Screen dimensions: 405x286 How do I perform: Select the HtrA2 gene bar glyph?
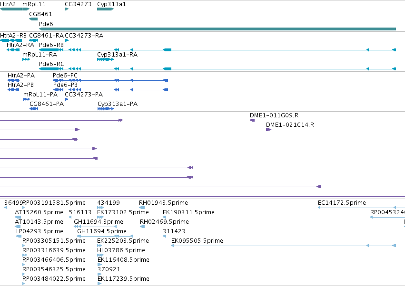click(11, 9)
